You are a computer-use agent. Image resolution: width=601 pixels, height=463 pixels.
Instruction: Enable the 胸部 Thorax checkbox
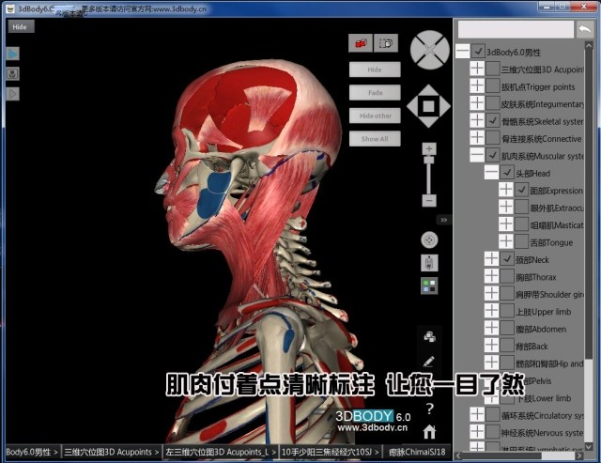[507, 276]
